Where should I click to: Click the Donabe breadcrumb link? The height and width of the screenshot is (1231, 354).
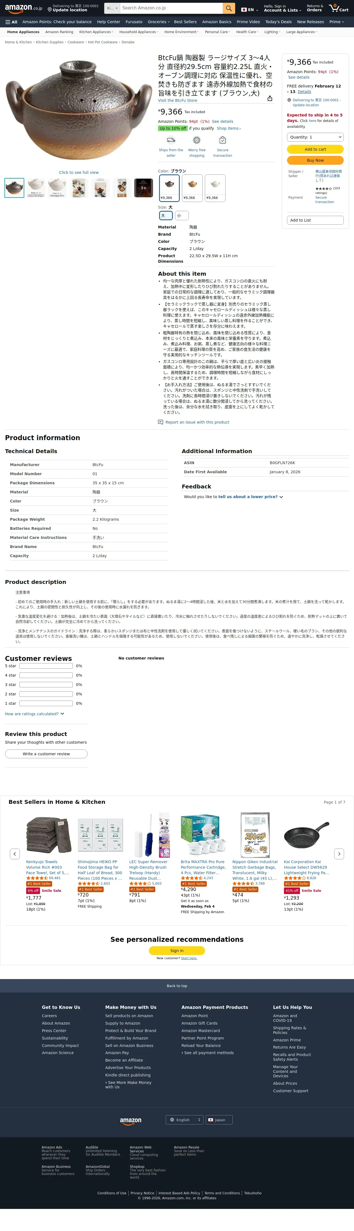click(x=128, y=42)
